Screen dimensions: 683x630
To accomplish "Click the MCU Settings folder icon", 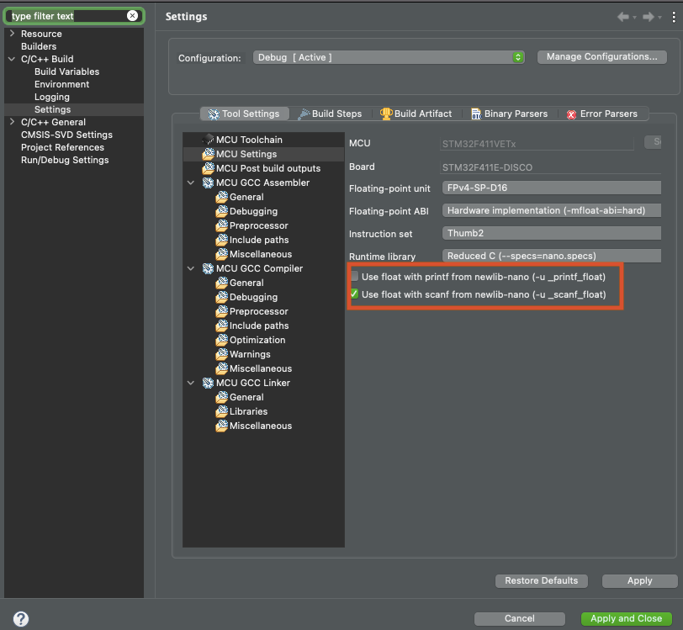I will click(x=209, y=154).
